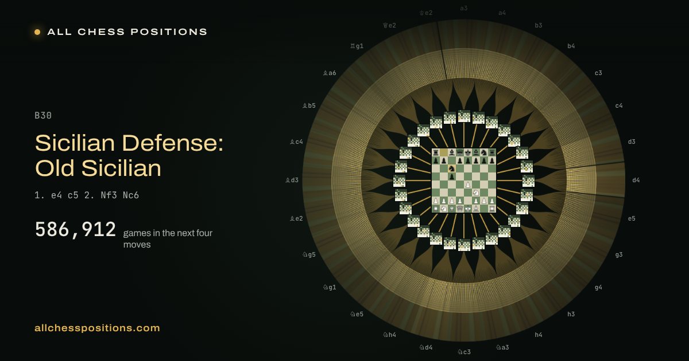Viewport: 689px width, 361px height.
Task: Select the knight g5 move label
Action: coord(309,254)
